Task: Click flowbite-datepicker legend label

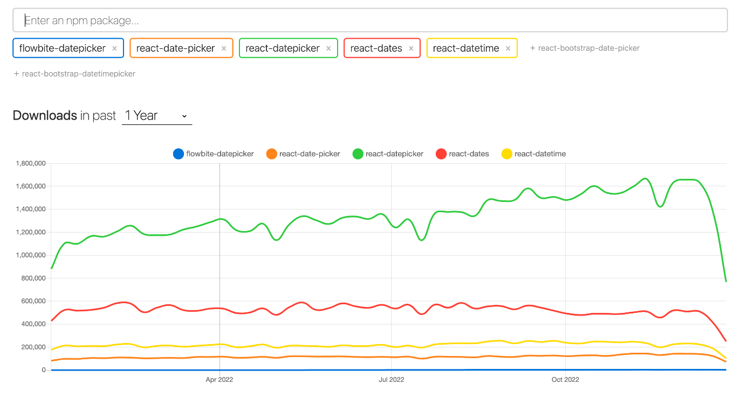Action: click(220, 154)
